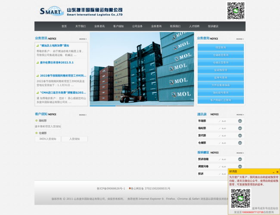Open the IKEA入货须知 link
This screenshot has width=280, height=215.
click(x=48, y=139)
